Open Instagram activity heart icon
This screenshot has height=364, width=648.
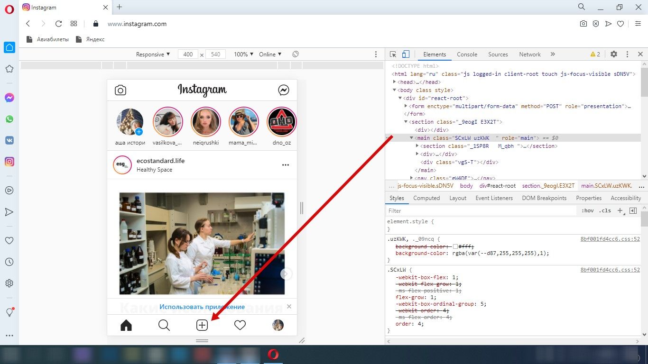point(240,325)
